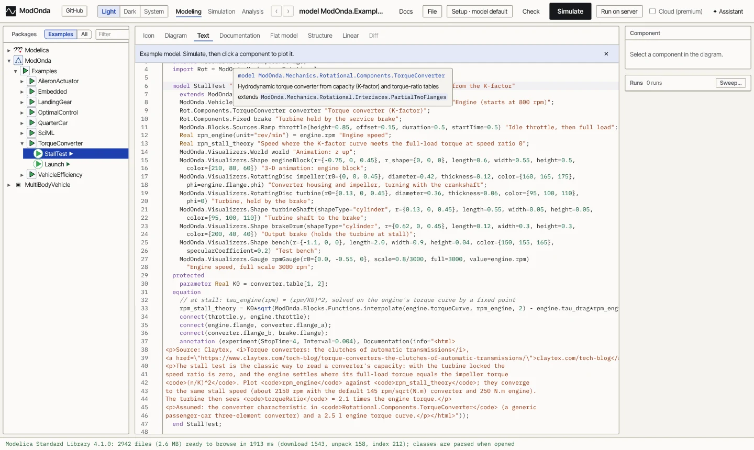
Task: Expand the MultiBodyVehicle node
Action: (x=9, y=185)
